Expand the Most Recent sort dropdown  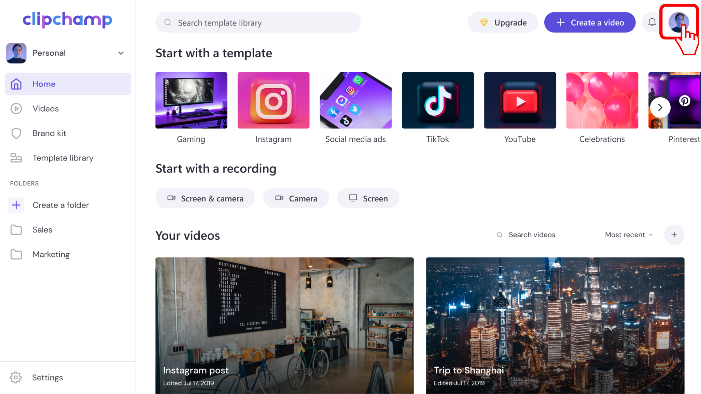628,235
